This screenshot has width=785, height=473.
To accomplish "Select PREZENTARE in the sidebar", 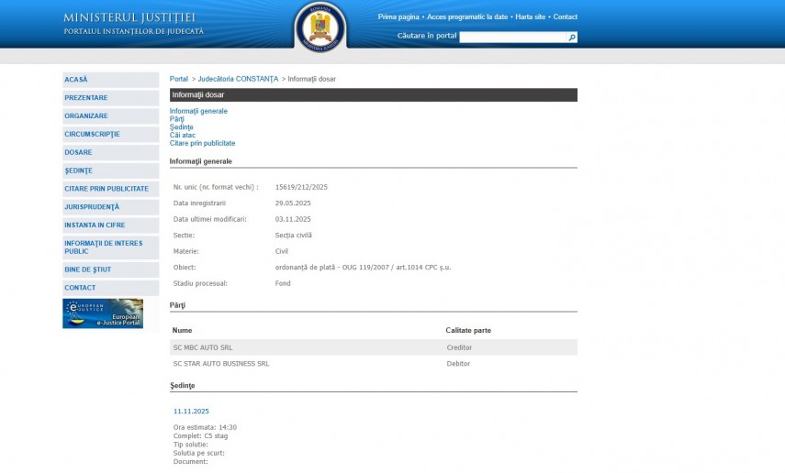I will [x=110, y=98].
